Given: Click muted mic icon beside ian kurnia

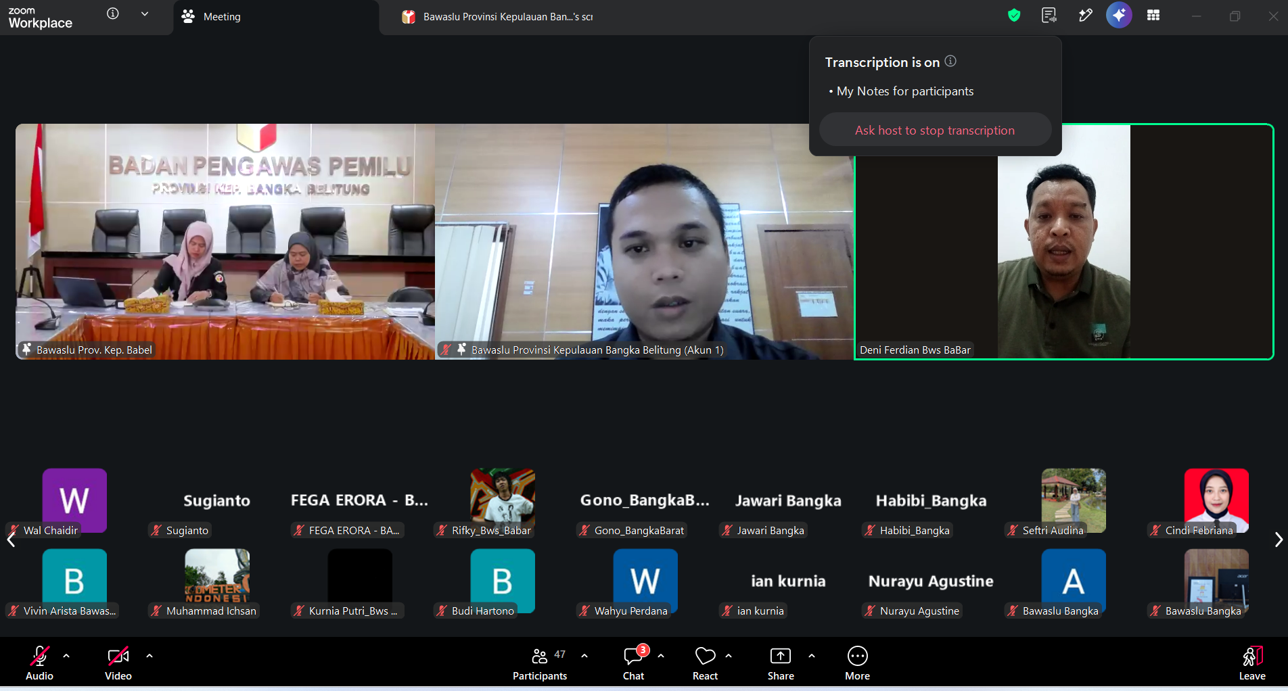Looking at the screenshot, I should tap(727, 611).
